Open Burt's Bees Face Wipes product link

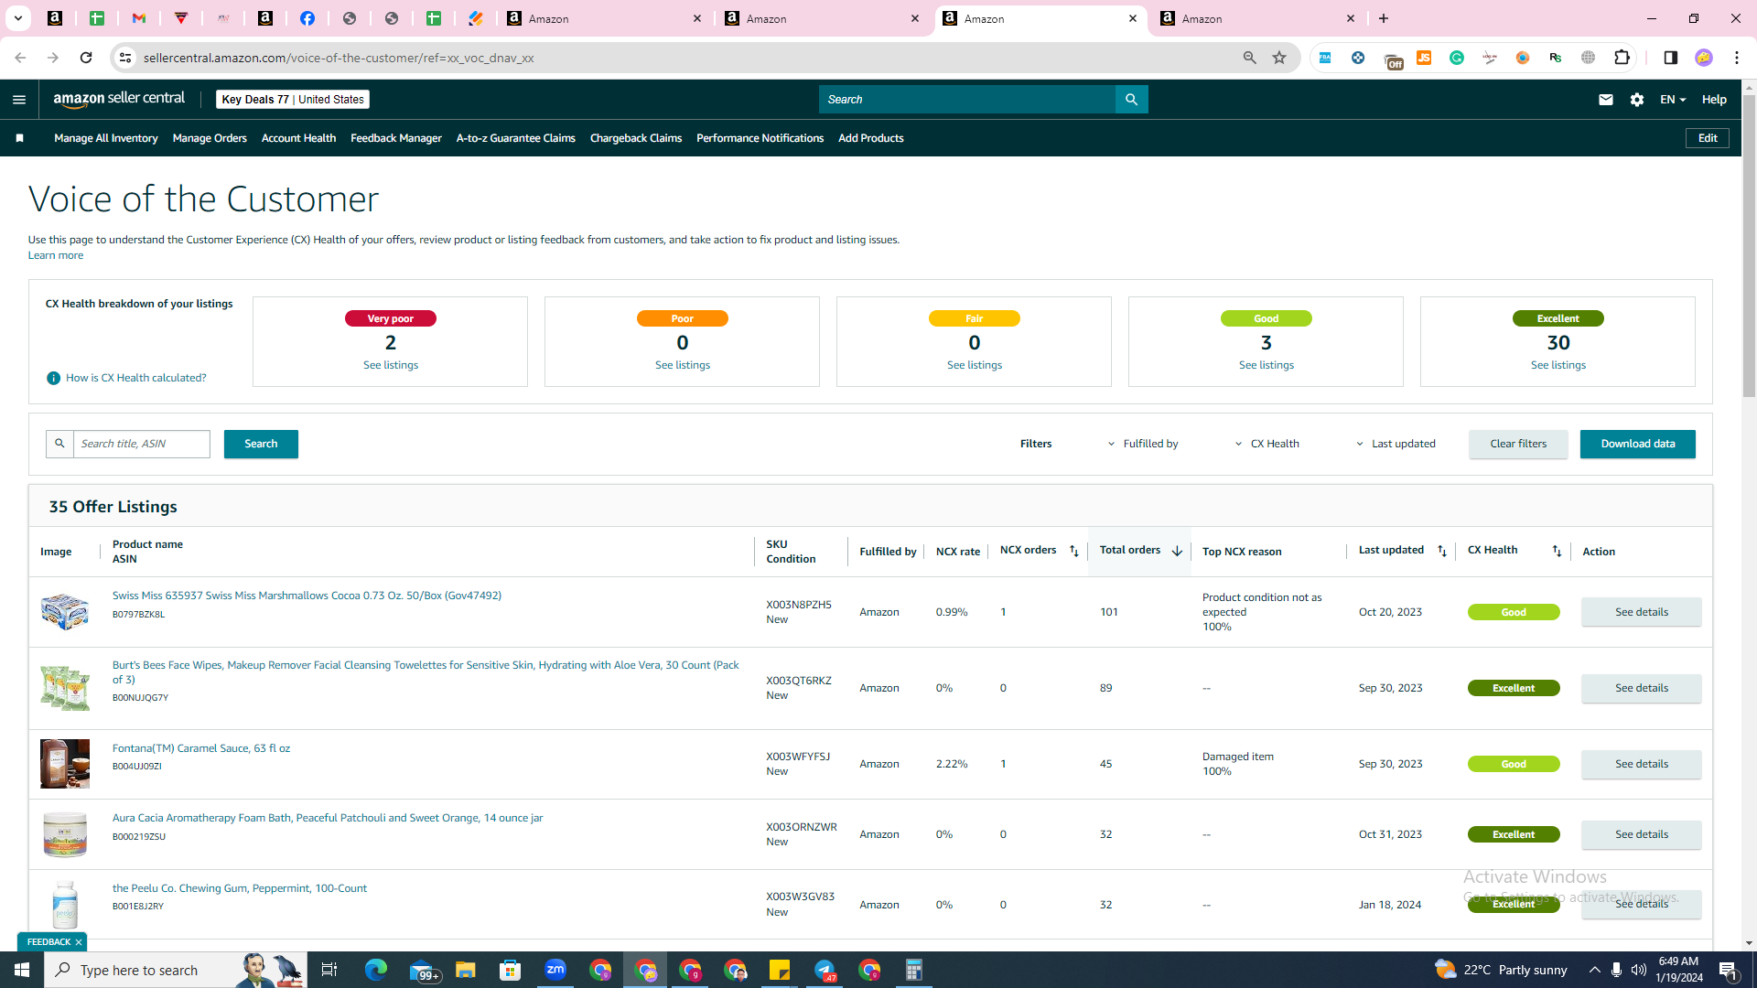tap(426, 672)
